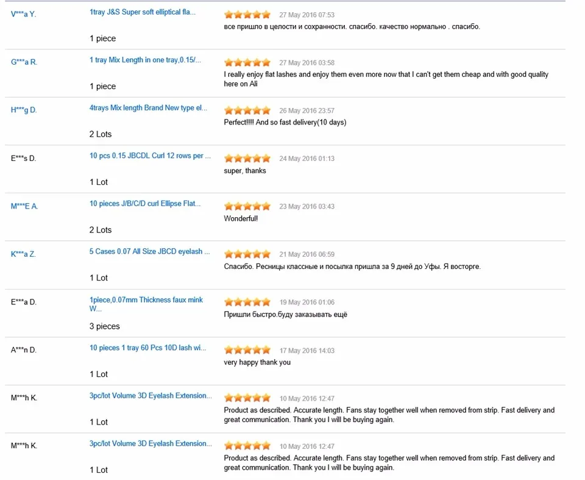Open reviewer profile K***a Z.
585x480 pixels.
tap(23, 254)
